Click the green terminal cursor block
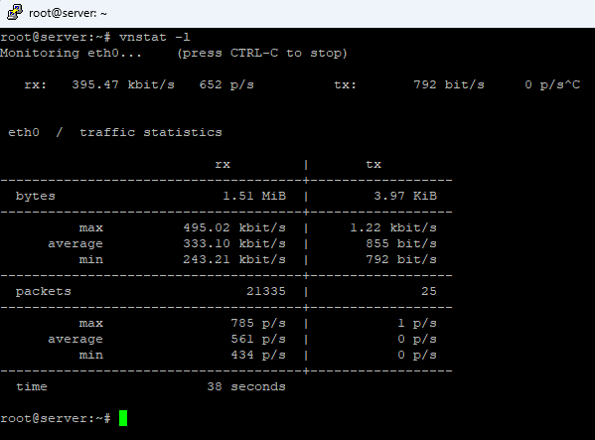The image size is (595, 440). [x=123, y=418]
